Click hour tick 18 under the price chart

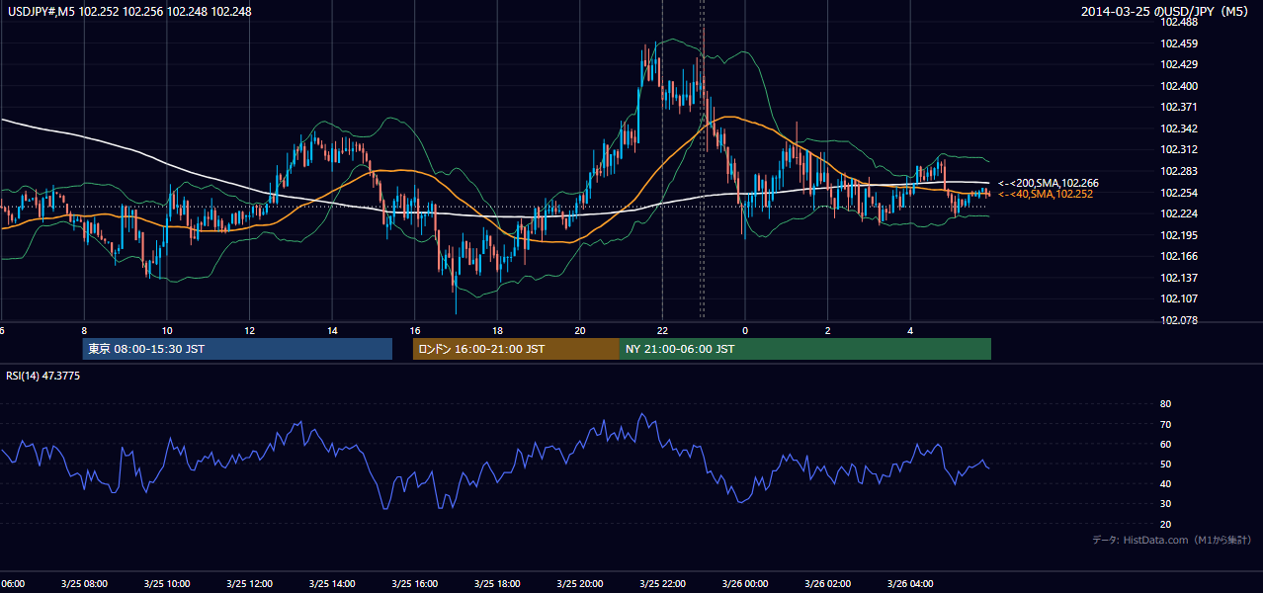498,330
